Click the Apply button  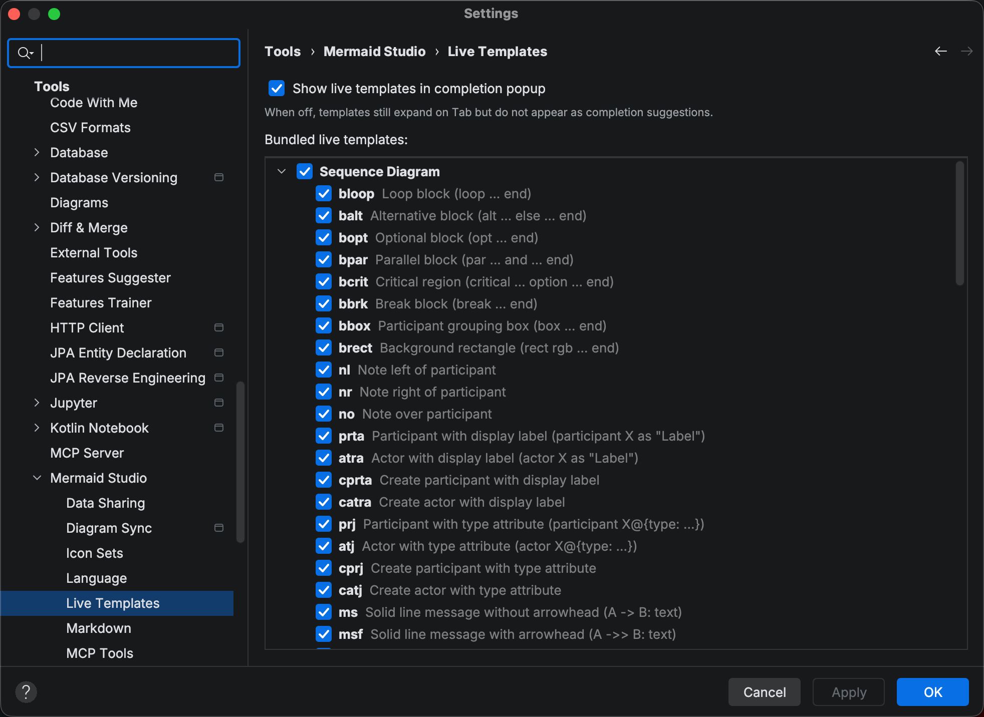pos(849,692)
